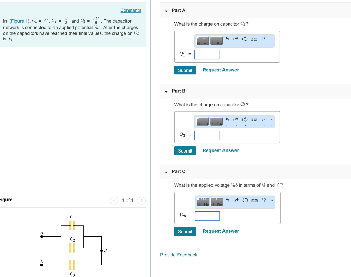The image size is (351, 277).
Task: Click the undo icon in Part A toolbar
Action: pyautogui.click(x=227, y=39)
